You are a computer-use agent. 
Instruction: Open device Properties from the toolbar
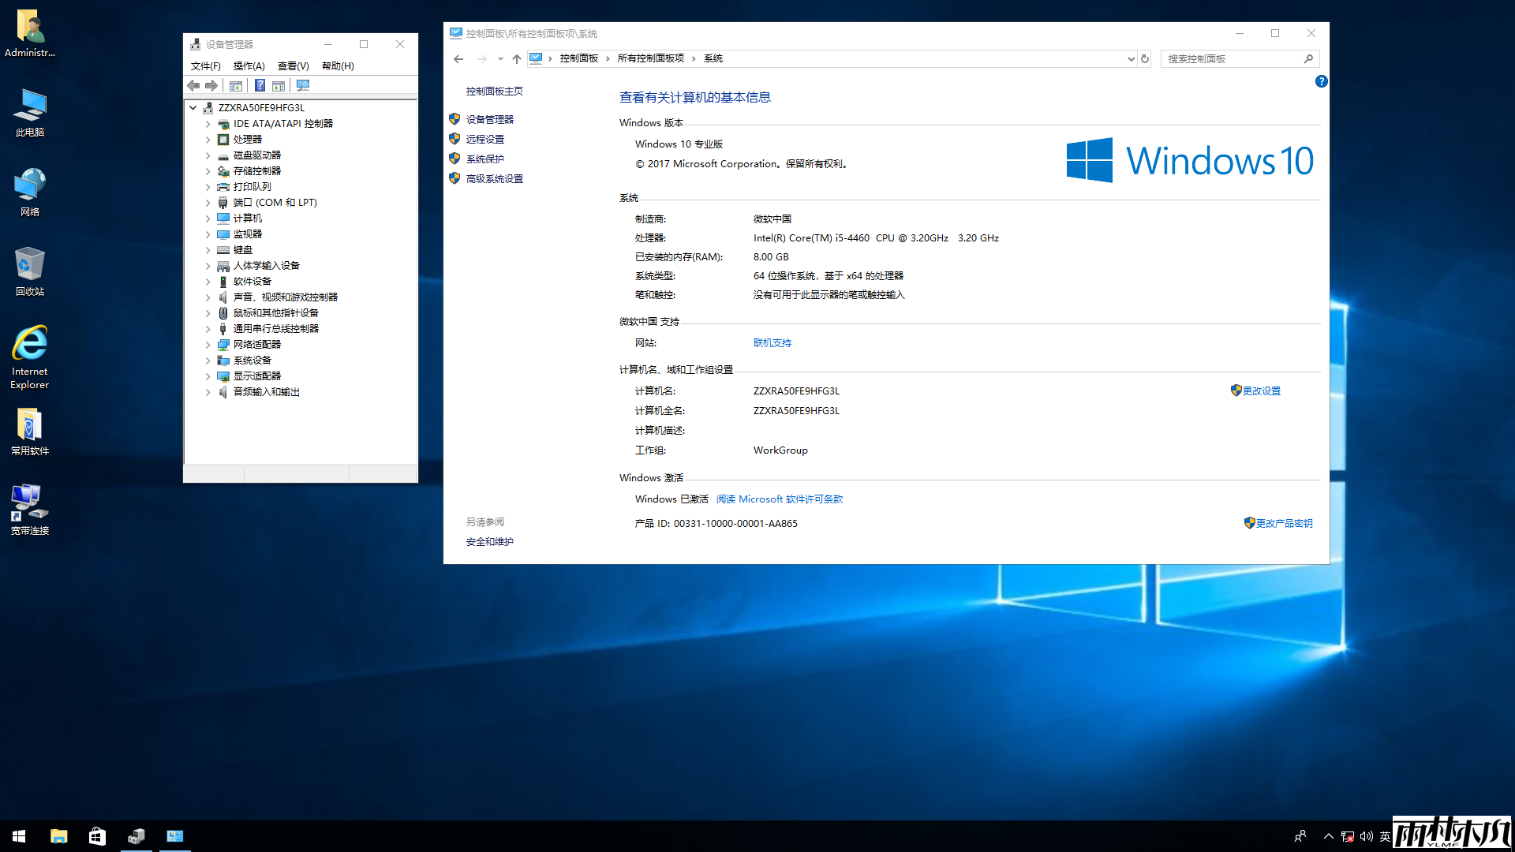236,85
